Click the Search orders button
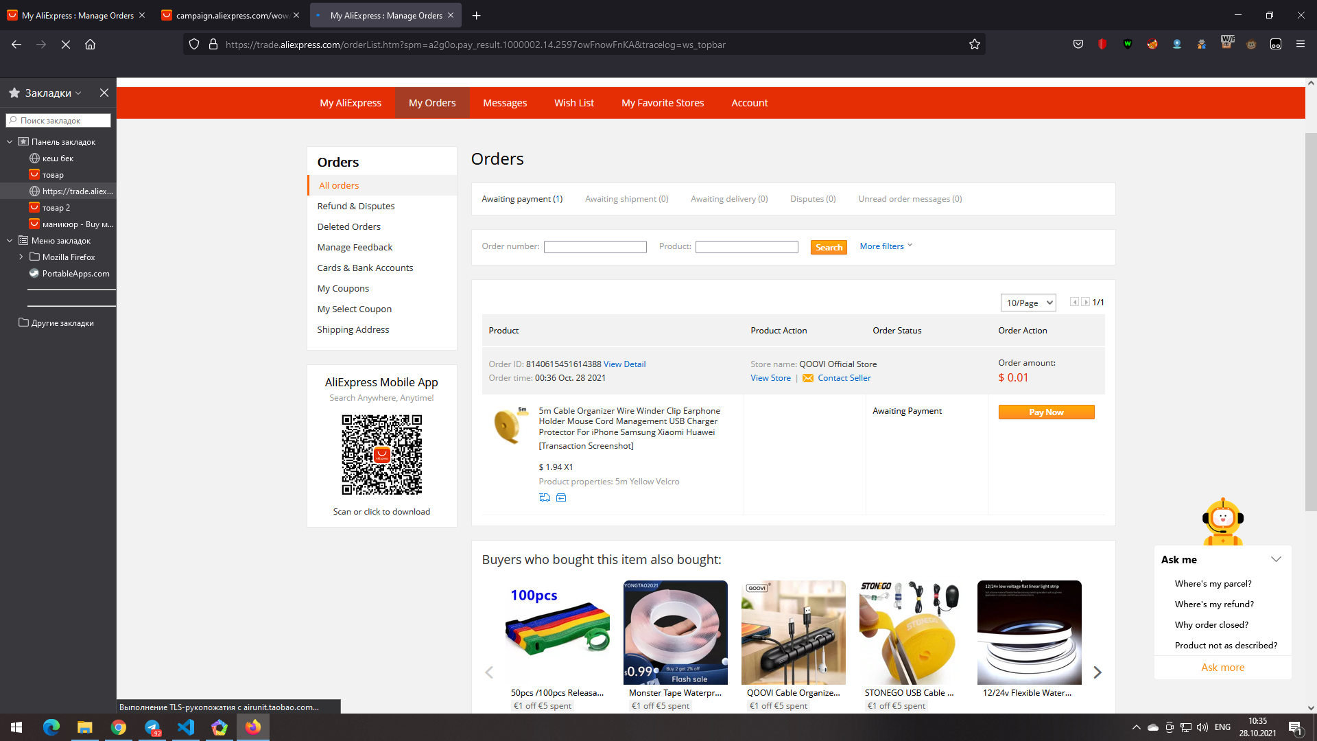This screenshot has width=1317, height=741. tap(829, 247)
